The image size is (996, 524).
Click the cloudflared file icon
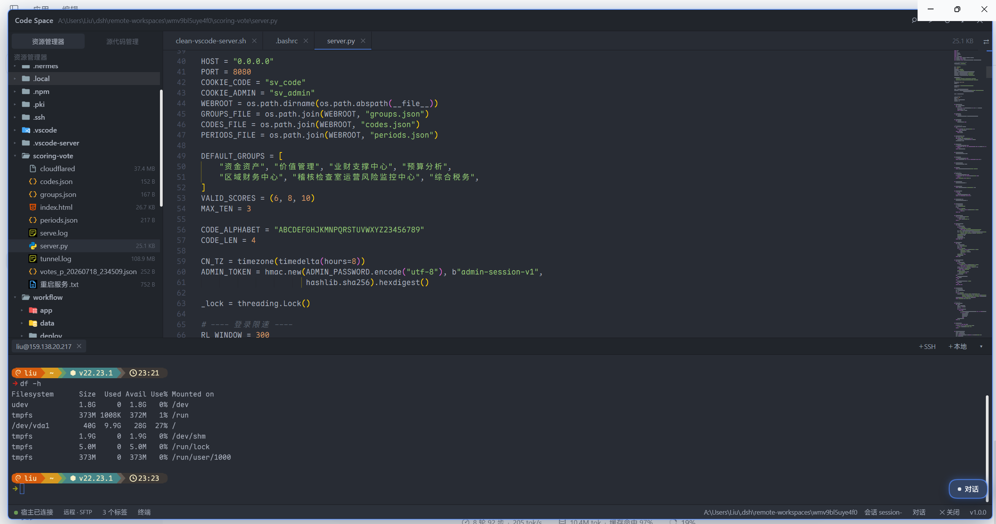(x=33, y=169)
